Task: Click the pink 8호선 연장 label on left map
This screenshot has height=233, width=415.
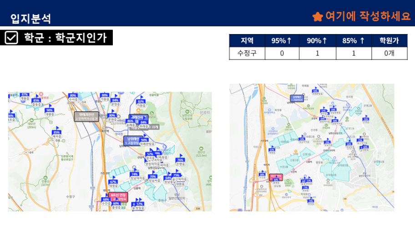Action: [118, 197]
